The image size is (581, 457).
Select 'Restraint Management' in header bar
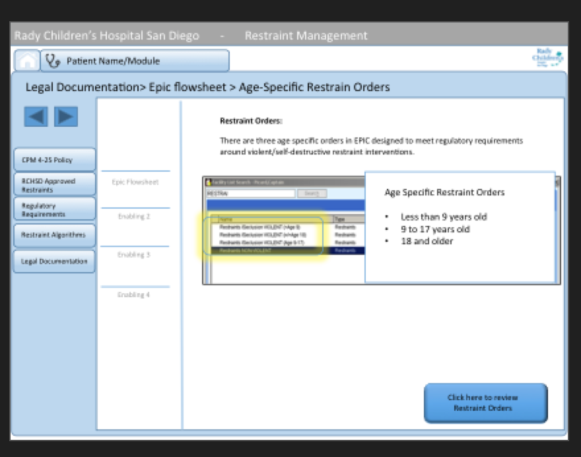pyautogui.click(x=306, y=36)
